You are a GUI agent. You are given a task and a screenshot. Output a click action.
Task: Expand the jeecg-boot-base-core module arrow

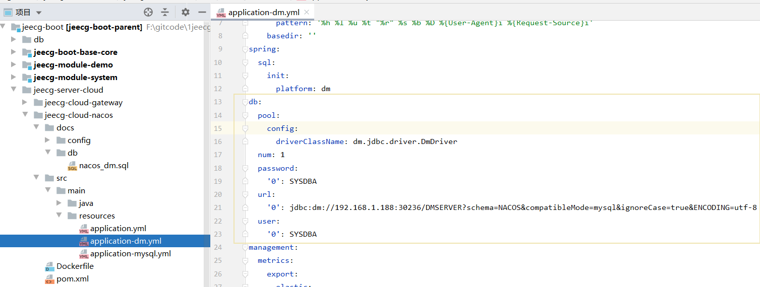tap(14, 52)
